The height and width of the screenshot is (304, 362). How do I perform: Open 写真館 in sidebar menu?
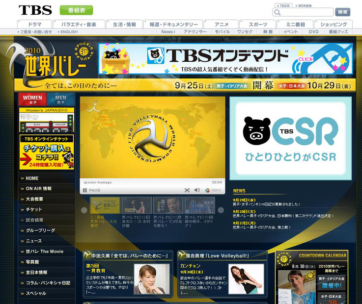tap(47, 262)
